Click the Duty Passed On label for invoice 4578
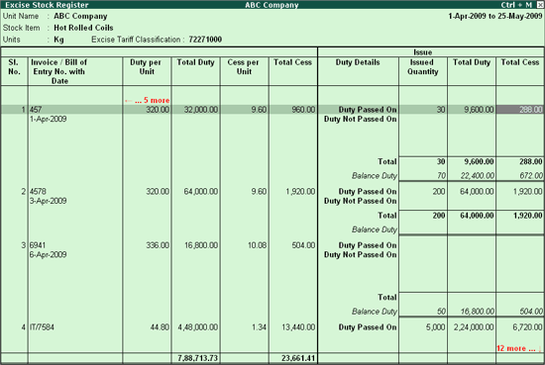This screenshot has height=365, width=545. (x=368, y=192)
